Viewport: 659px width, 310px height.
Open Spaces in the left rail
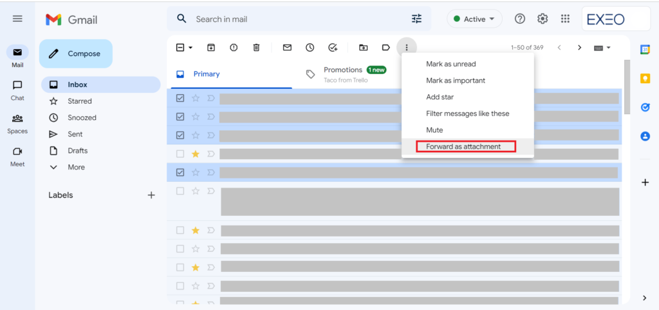tap(17, 123)
